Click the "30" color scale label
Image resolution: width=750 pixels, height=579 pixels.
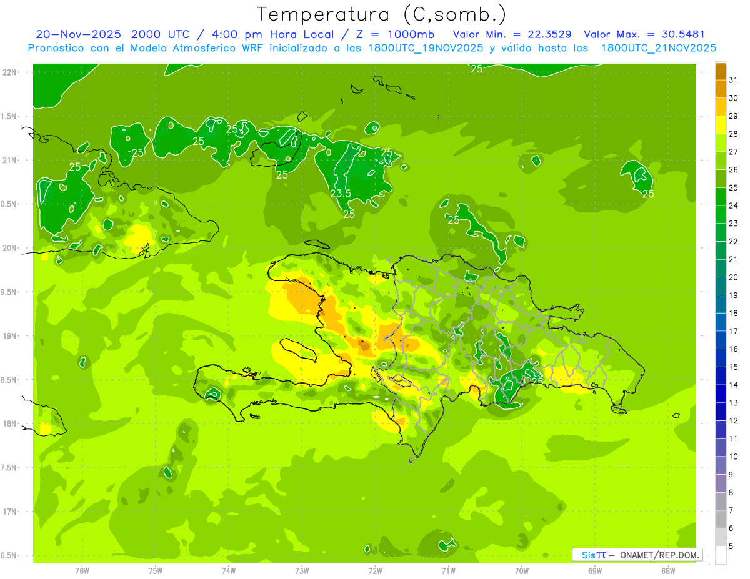click(734, 98)
